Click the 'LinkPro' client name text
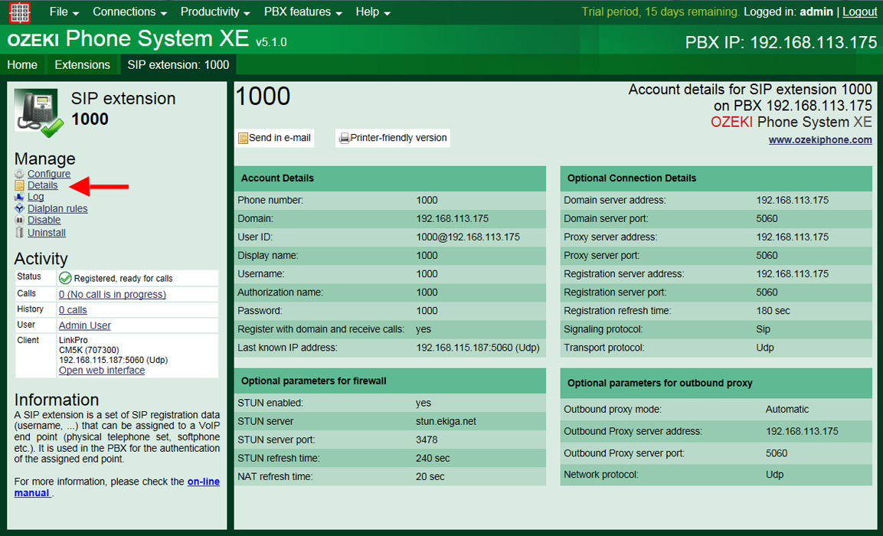This screenshot has width=883, height=536. point(74,341)
